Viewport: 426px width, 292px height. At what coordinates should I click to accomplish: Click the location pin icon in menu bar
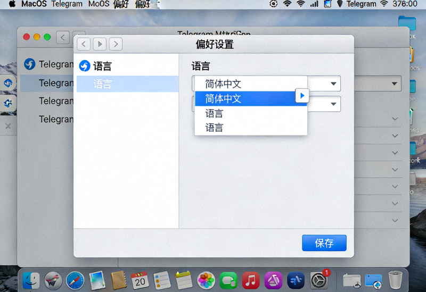340,4
